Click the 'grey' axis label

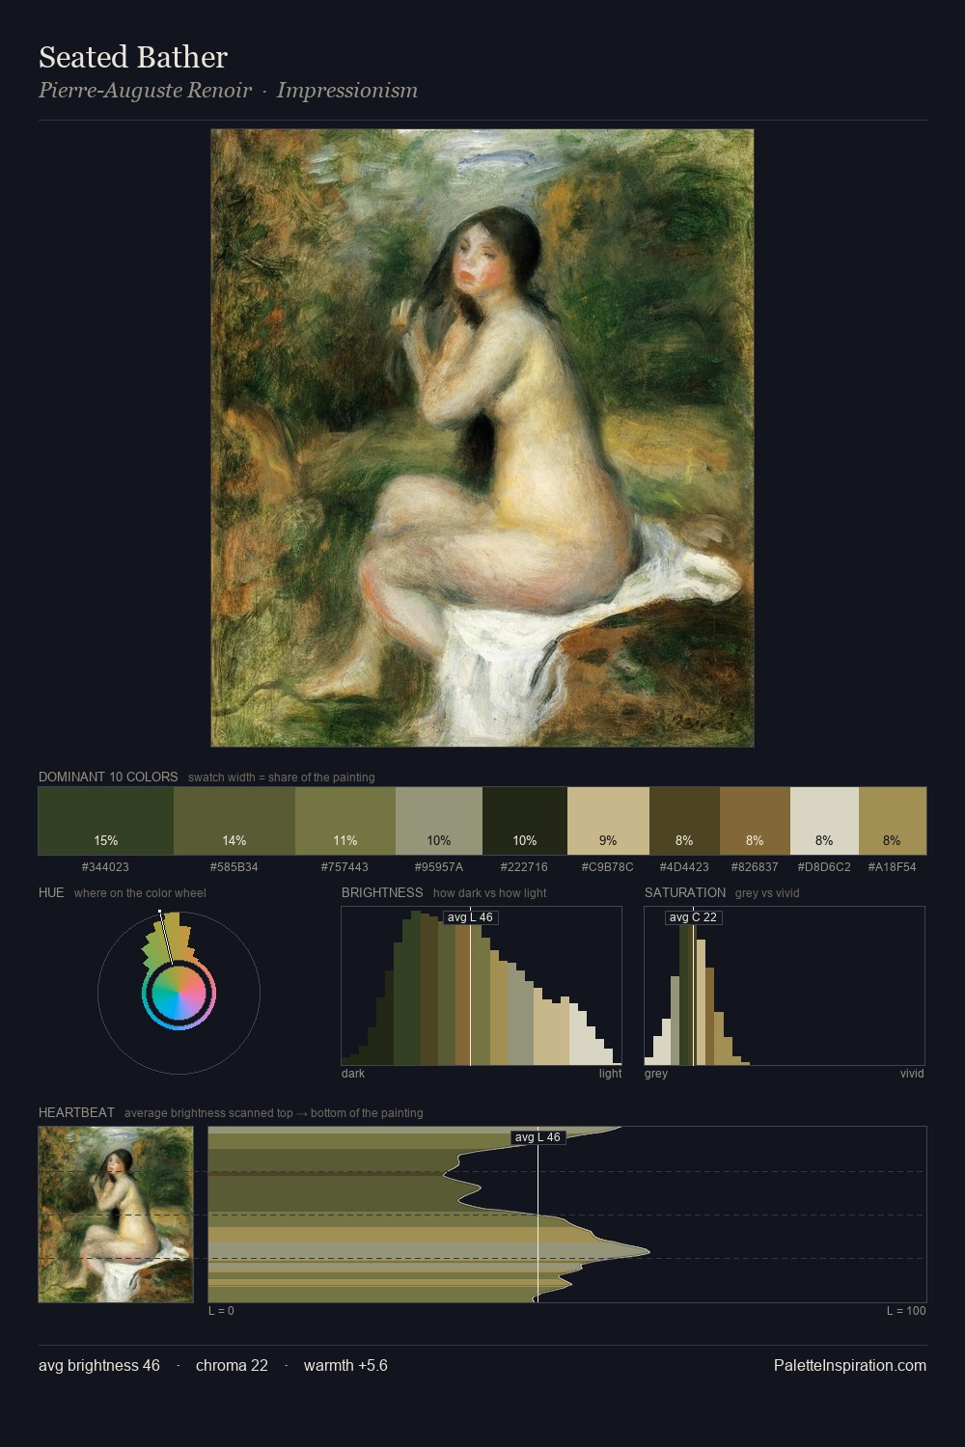[656, 1074]
